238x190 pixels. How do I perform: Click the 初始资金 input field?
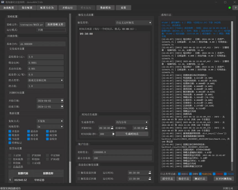(x=122, y=152)
